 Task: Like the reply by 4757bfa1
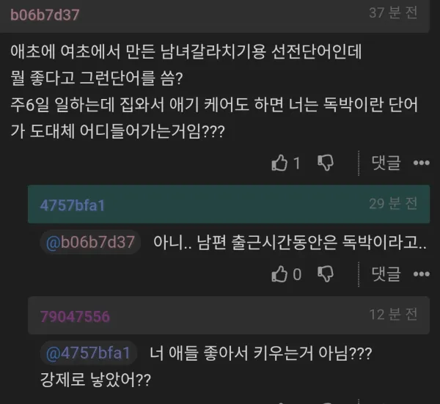(279, 273)
